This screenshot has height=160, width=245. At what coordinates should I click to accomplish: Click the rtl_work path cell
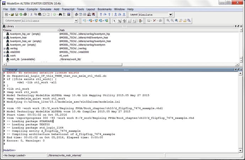pyautogui.click(x=64, y=56)
